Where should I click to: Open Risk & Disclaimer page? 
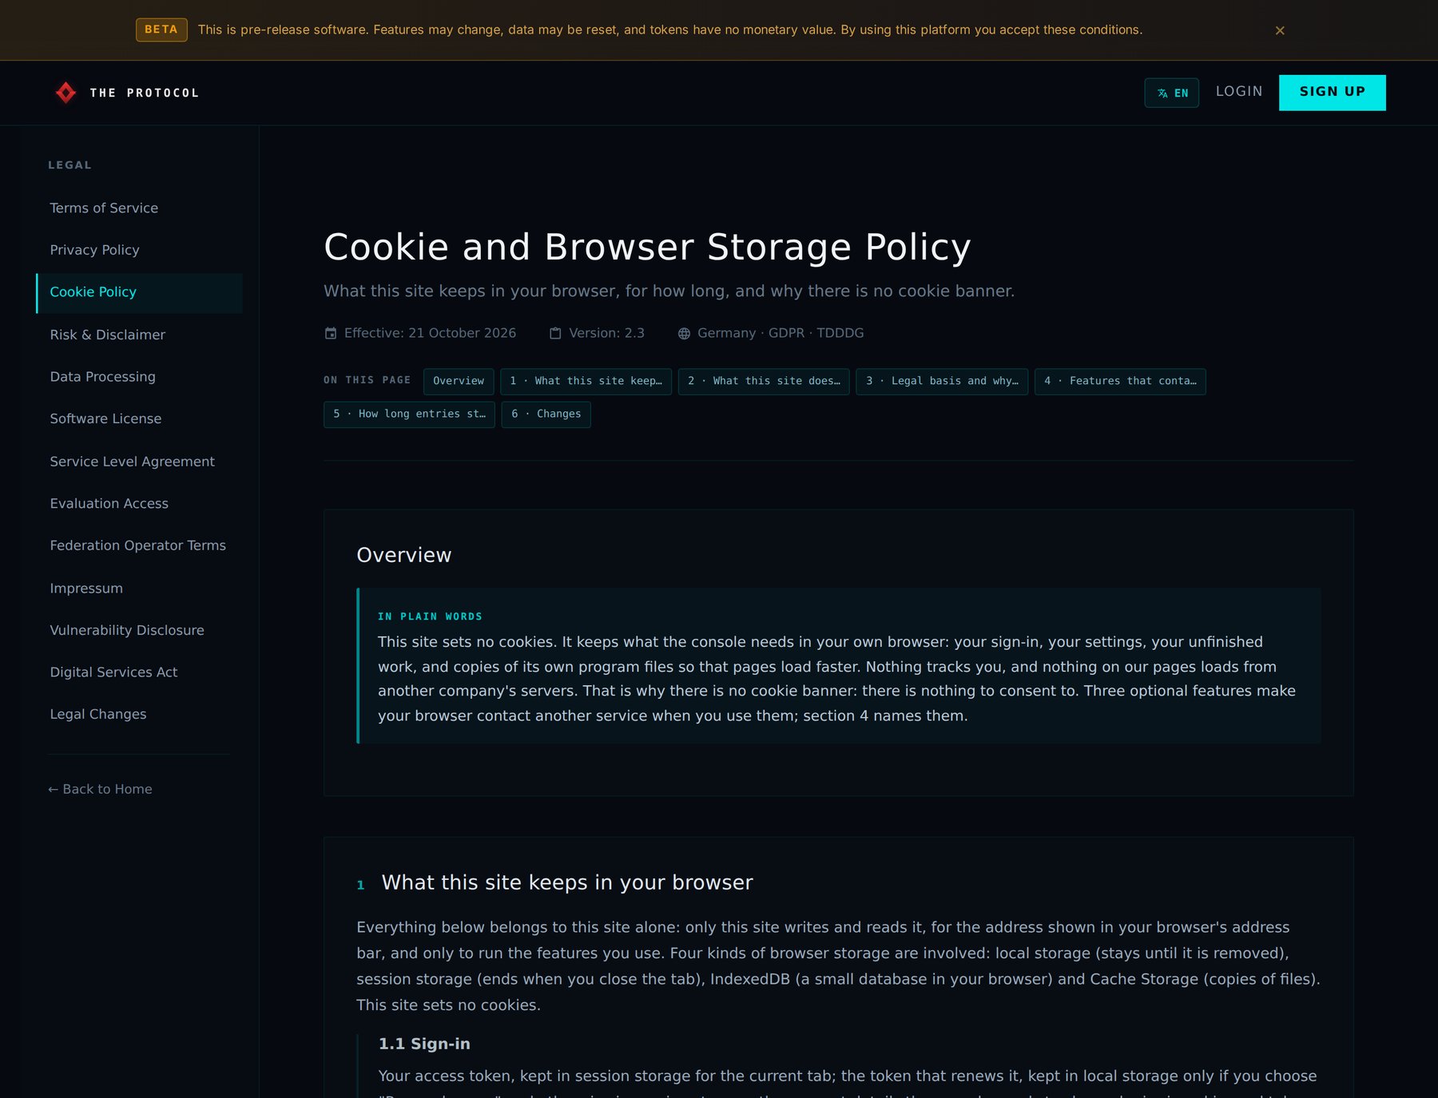point(140,335)
